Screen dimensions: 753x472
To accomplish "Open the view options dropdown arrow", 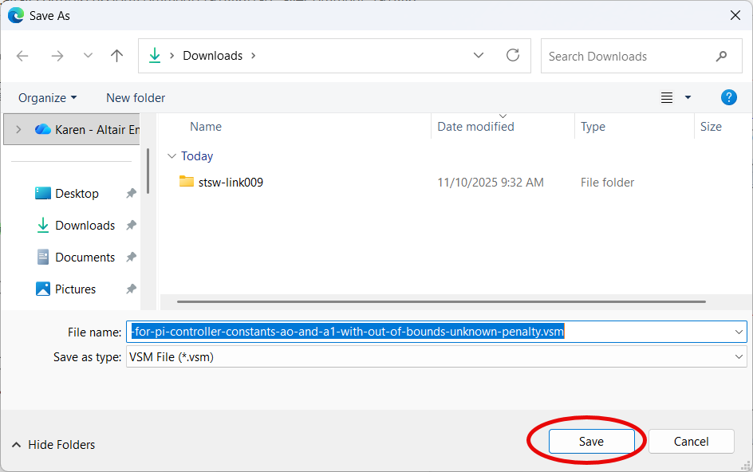I will 688,97.
